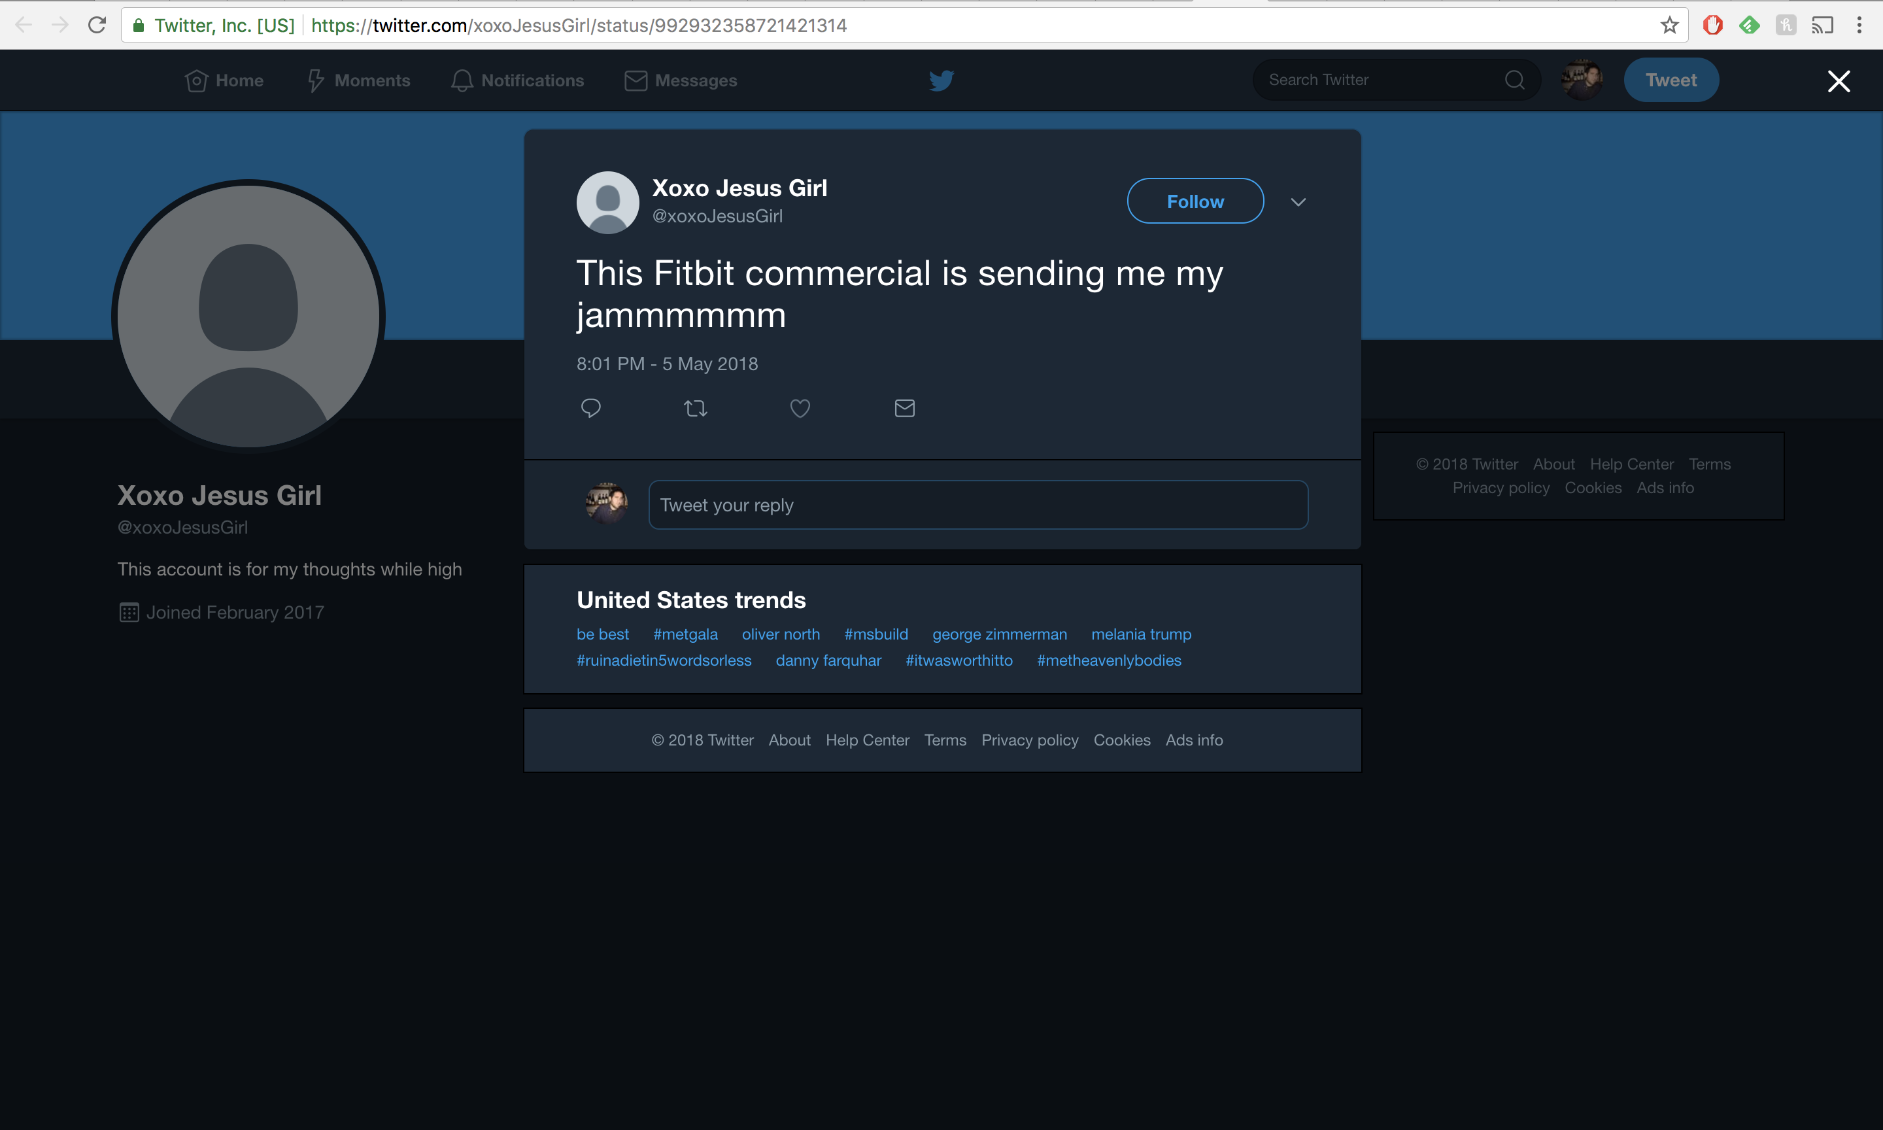This screenshot has height=1130, width=1883.
Task: Open Notifications tab
Action: [518, 80]
